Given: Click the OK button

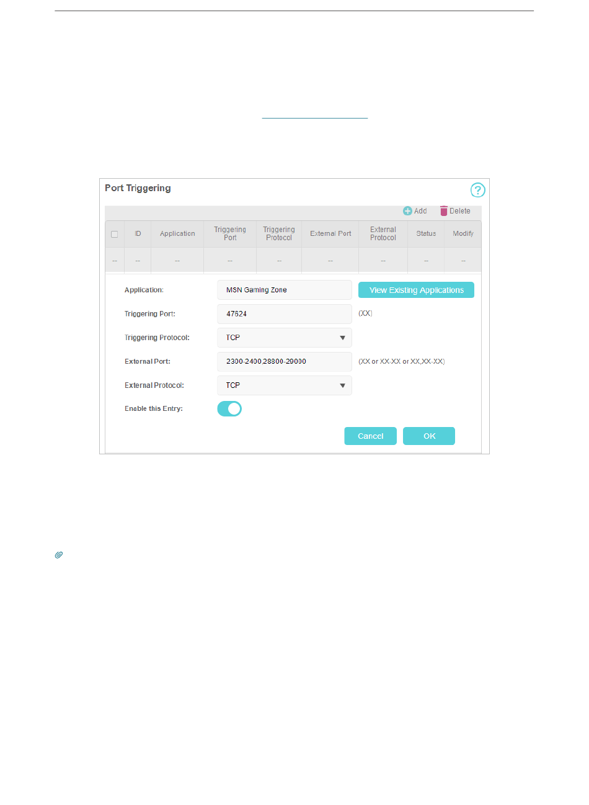Looking at the screenshot, I should tap(429, 436).
